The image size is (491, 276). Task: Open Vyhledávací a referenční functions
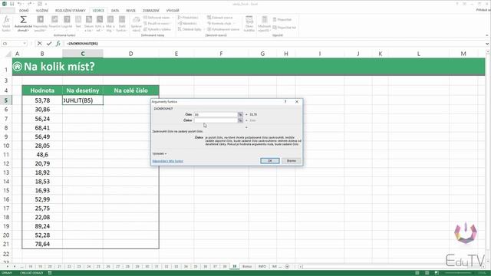pos(100,24)
